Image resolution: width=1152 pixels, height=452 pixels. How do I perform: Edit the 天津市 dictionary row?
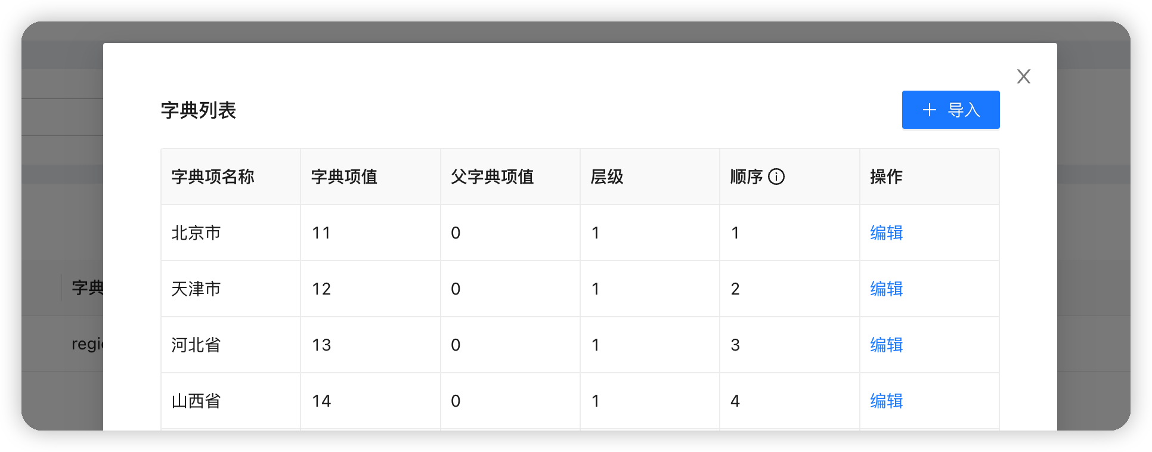886,289
